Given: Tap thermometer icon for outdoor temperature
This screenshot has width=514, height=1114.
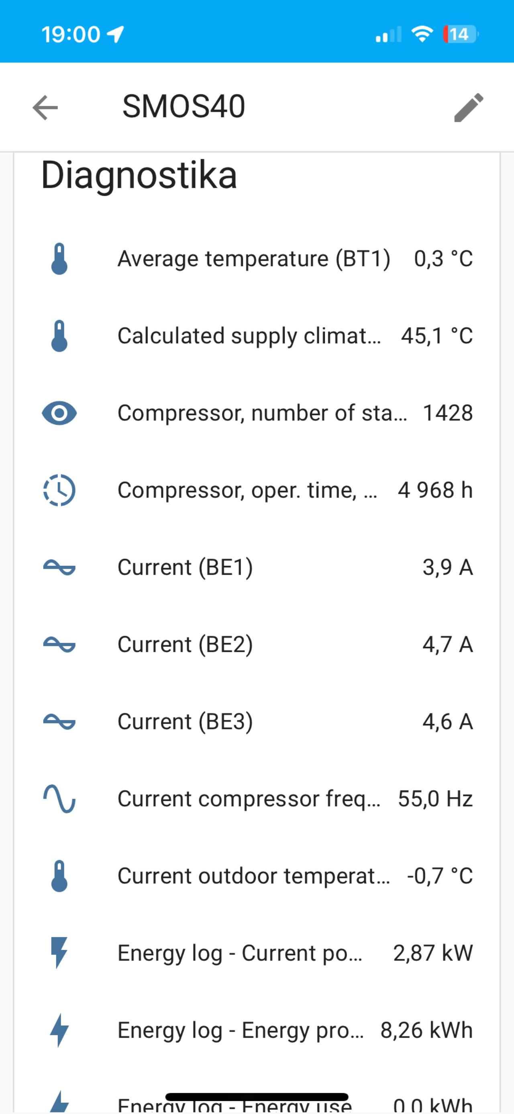Looking at the screenshot, I should click(59, 876).
